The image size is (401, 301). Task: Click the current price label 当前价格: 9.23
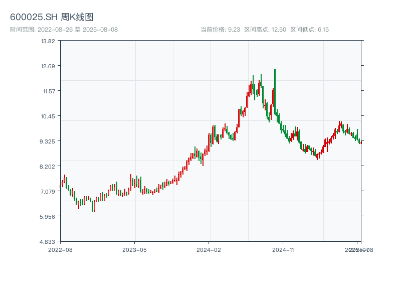click(220, 30)
